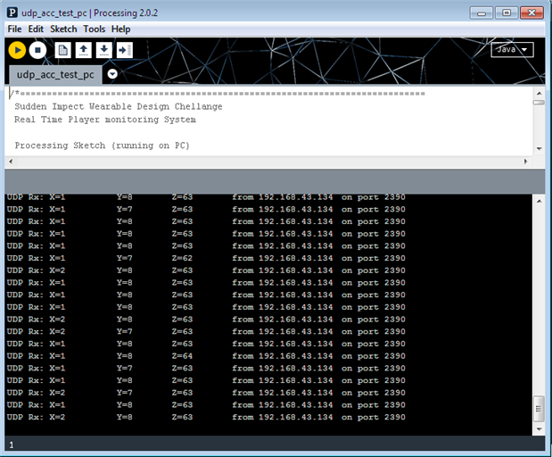Open the Sketch menu
Image resolution: width=552 pixels, height=457 pixels.
(63, 29)
